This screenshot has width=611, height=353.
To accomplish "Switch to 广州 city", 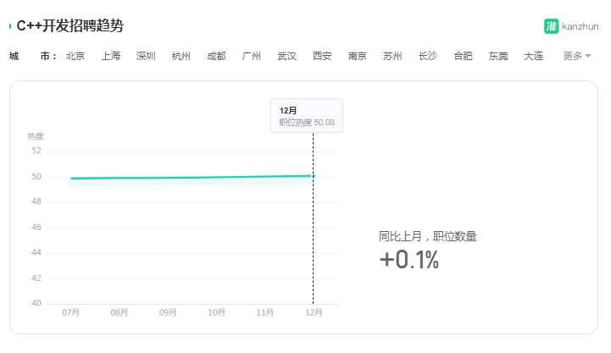I will (252, 56).
